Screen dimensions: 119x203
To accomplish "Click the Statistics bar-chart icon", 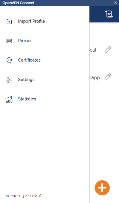I will (x=9, y=99).
